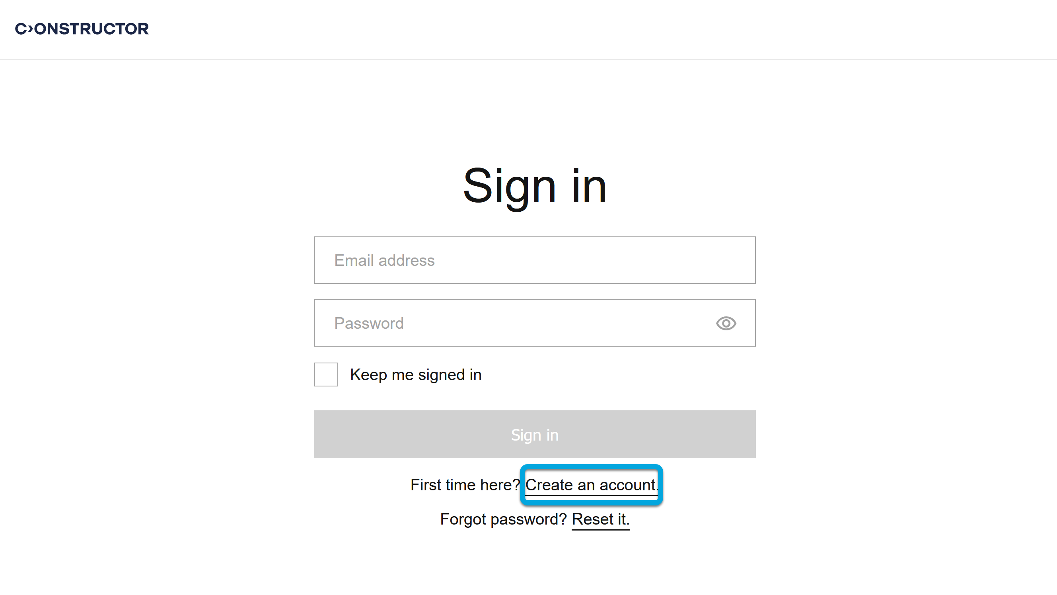
Task: Show password using the eye icon
Action: tap(726, 323)
